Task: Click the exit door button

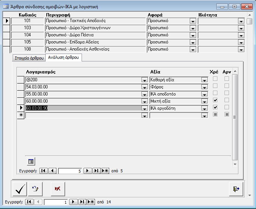Action: point(236,189)
